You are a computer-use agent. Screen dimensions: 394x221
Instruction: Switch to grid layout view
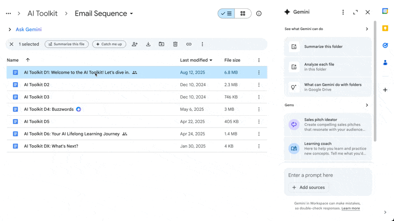coord(243,14)
